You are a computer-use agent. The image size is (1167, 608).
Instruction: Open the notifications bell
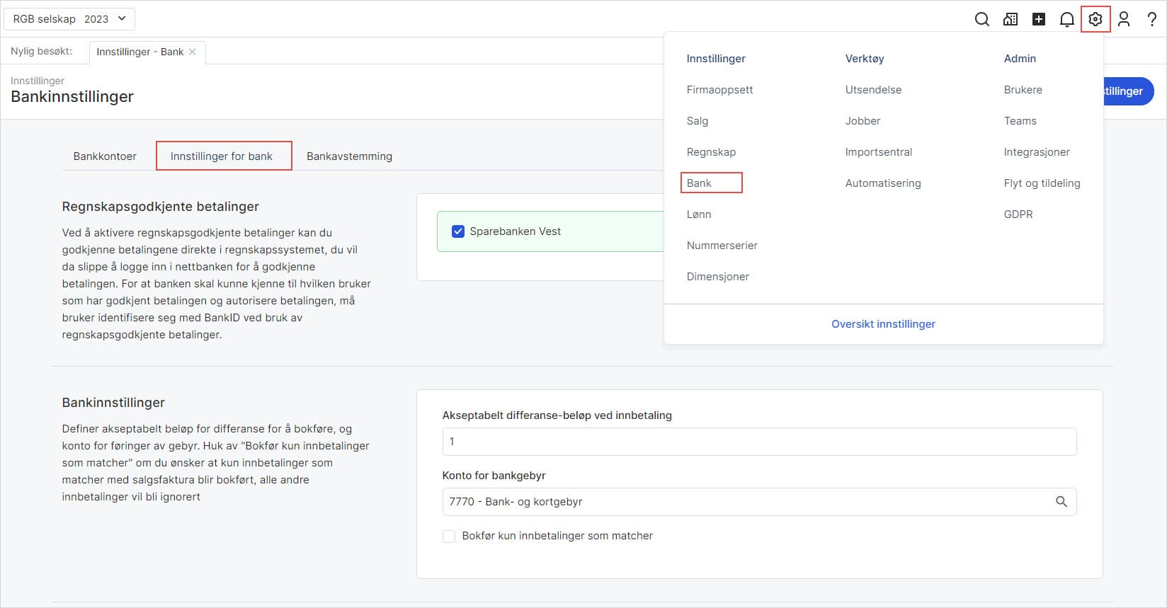point(1066,19)
